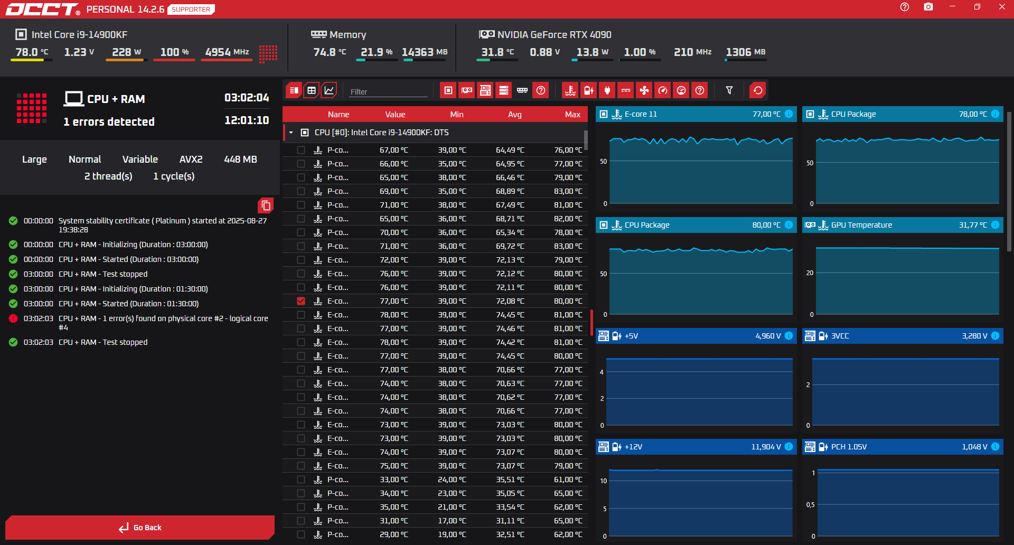Copy the test log to clipboard

(266, 205)
